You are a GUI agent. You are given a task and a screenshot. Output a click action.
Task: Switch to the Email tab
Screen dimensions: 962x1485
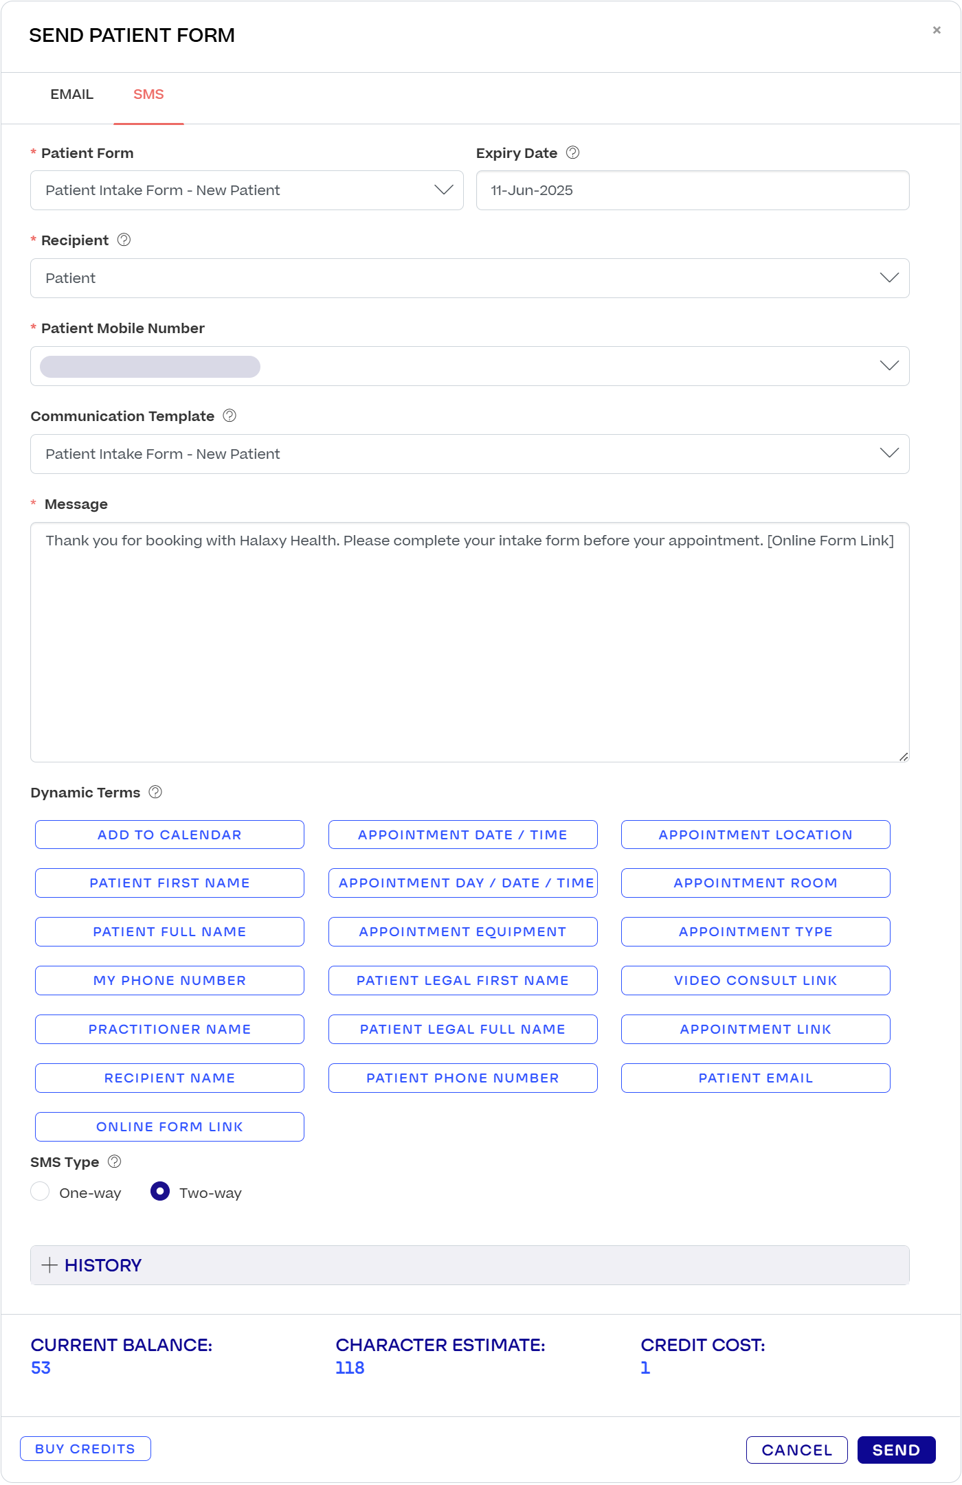click(x=71, y=94)
